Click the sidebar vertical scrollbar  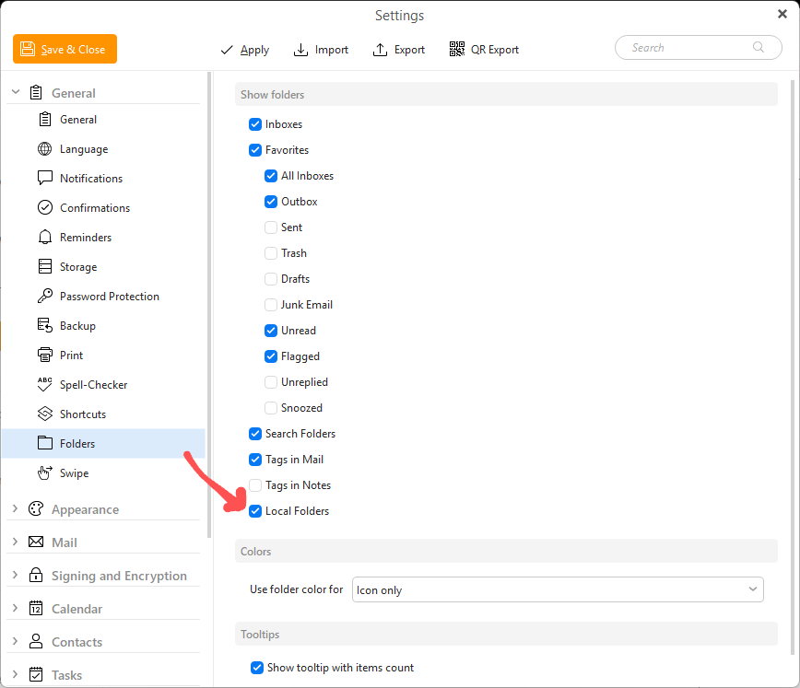(x=208, y=305)
